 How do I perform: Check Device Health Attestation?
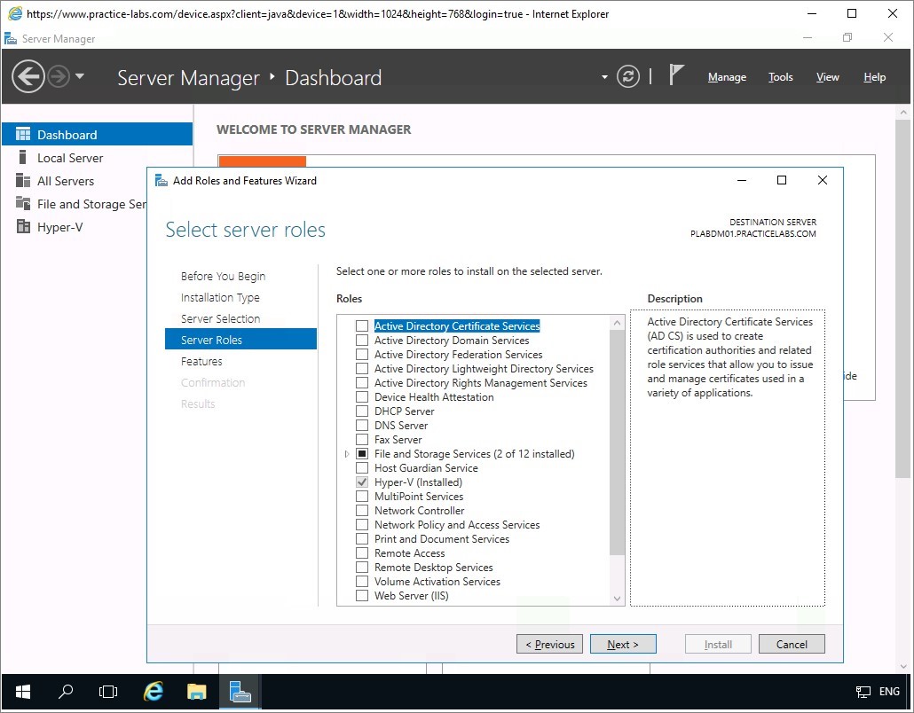click(x=362, y=396)
